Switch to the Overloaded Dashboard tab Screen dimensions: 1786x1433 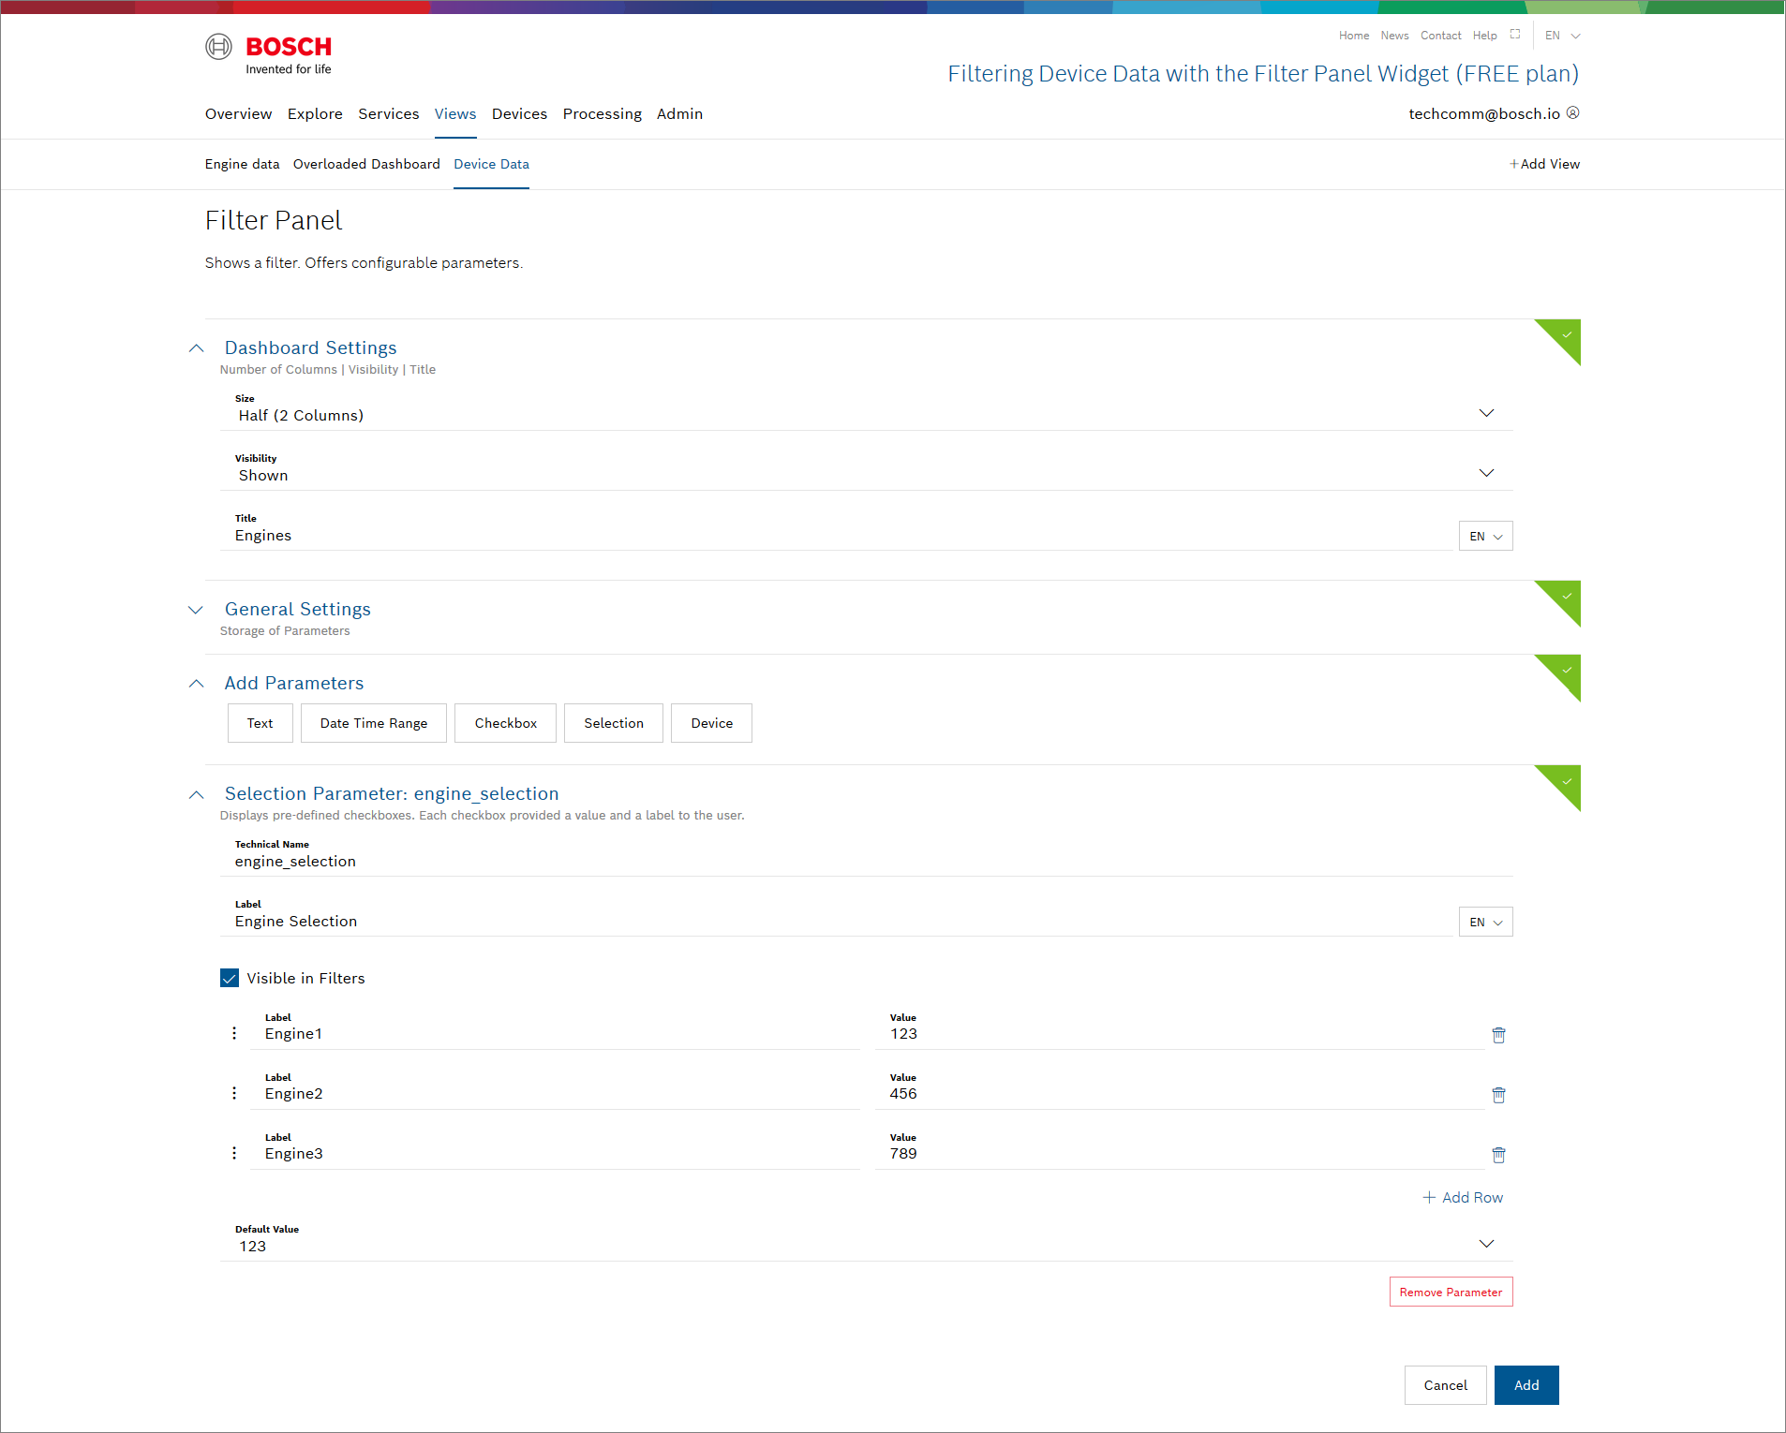pos(366,164)
